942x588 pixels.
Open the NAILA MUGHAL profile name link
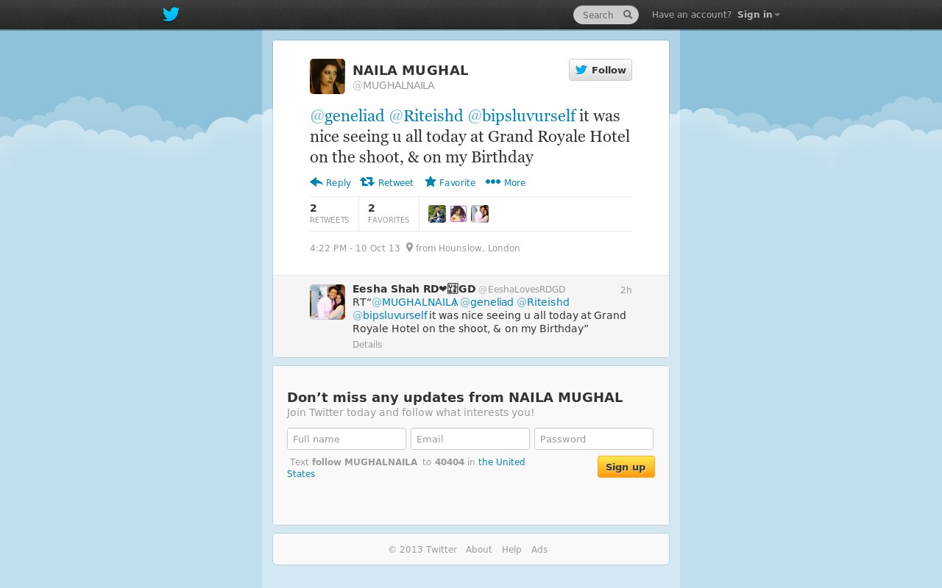tap(411, 71)
